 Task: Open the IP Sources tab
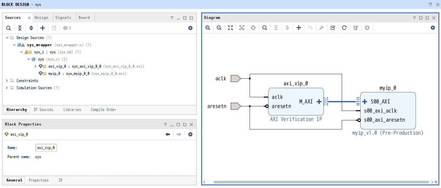point(43,110)
